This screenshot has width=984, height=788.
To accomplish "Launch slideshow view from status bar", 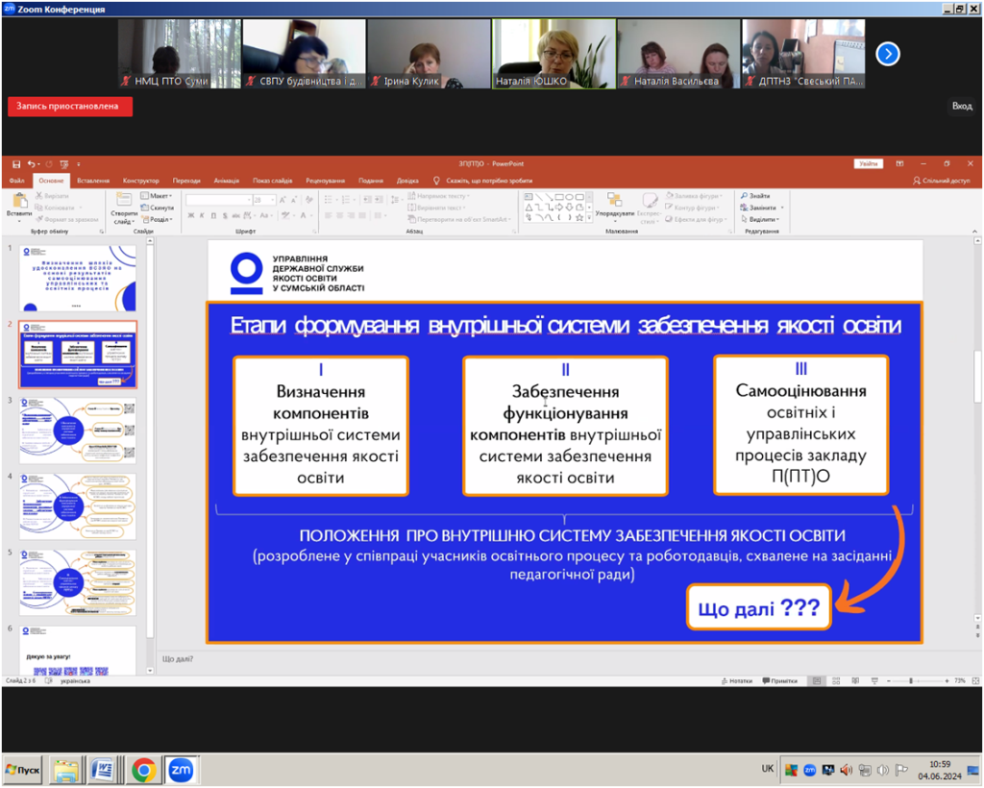I will click(x=874, y=680).
